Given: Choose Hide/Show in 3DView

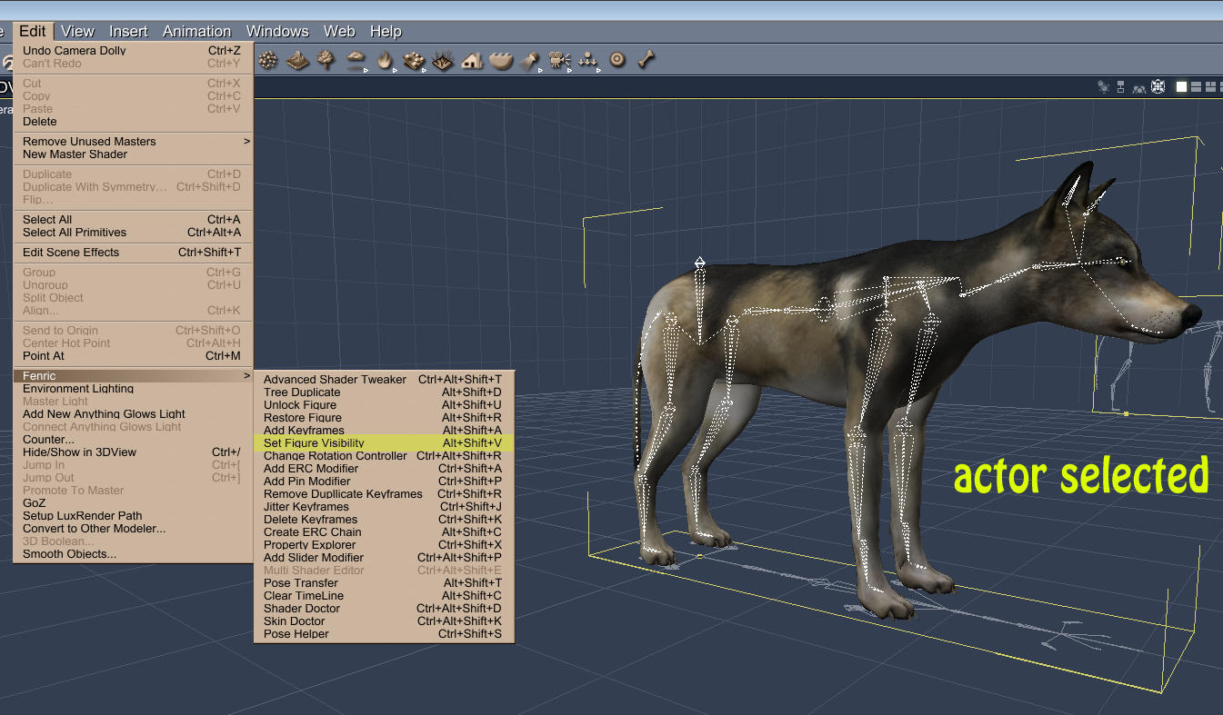Looking at the screenshot, I should 133,452.
